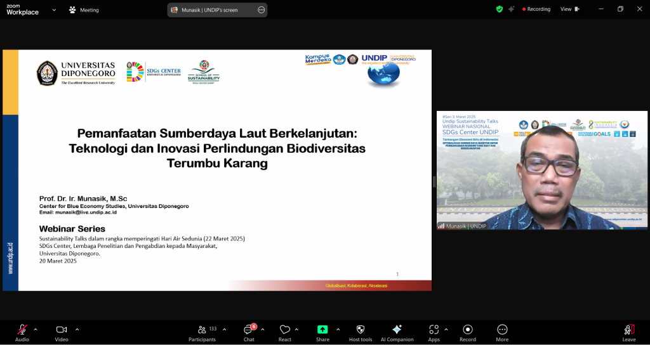Open screen share options ellipsis menu

pos(261,10)
